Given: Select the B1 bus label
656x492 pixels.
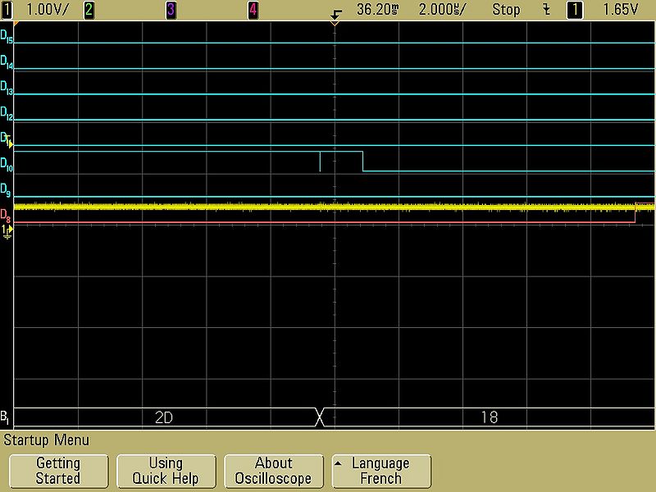Looking at the screenshot, I should click(6, 417).
